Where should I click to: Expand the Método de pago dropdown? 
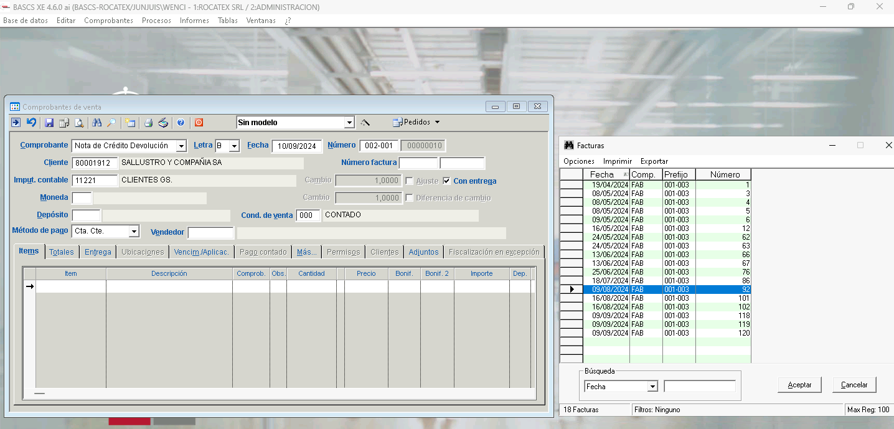133,232
